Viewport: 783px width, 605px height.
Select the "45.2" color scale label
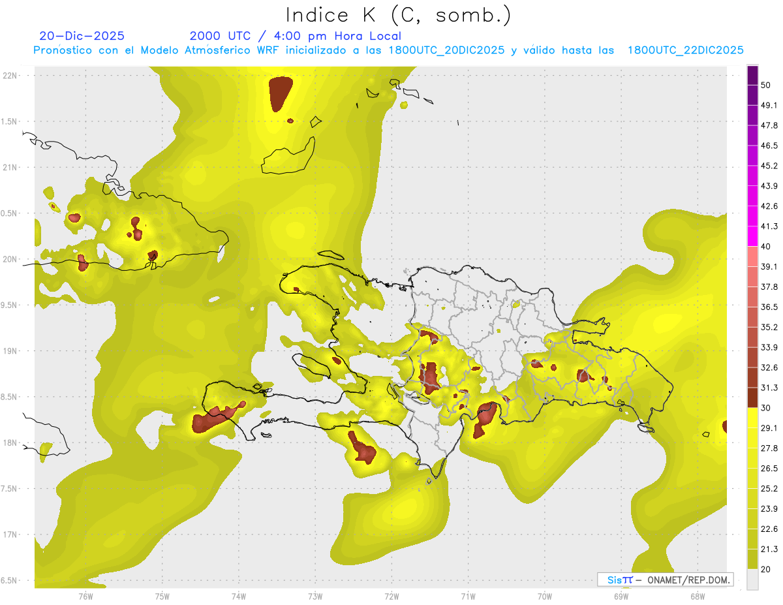pos(769,166)
